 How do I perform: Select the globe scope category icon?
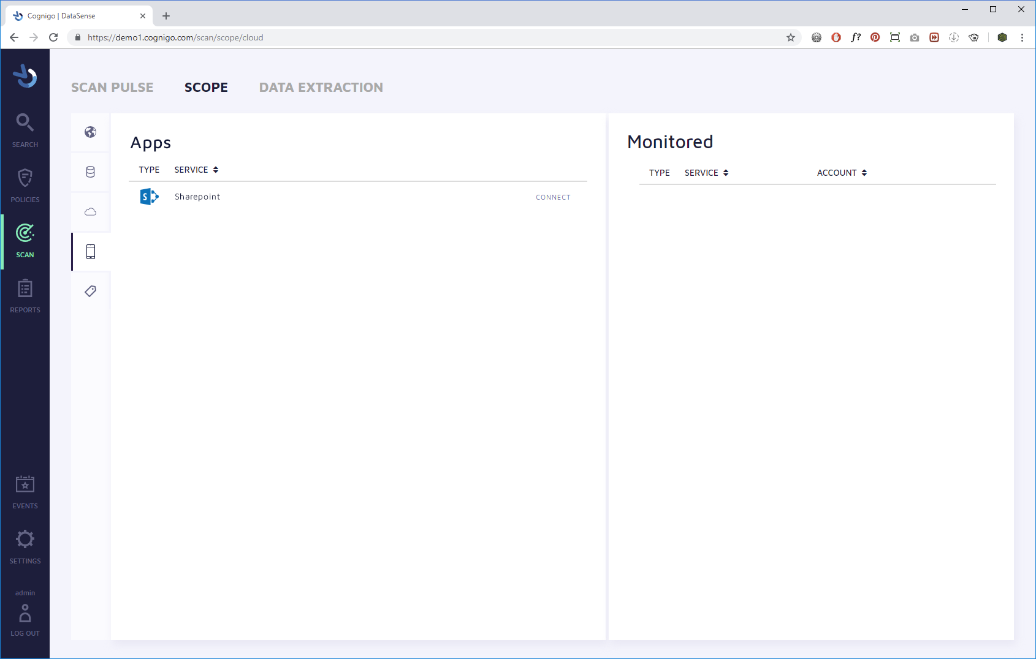pyautogui.click(x=91, y=132)
